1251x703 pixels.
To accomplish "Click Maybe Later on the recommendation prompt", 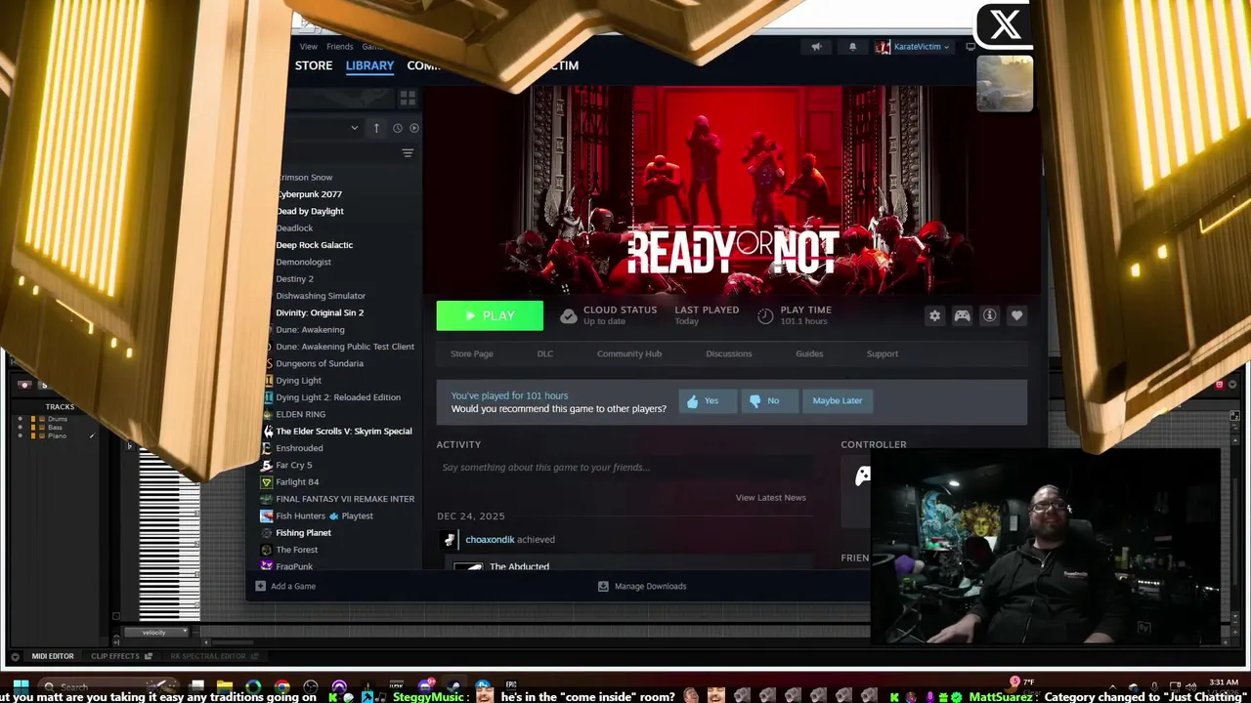I will coord(838,400).
